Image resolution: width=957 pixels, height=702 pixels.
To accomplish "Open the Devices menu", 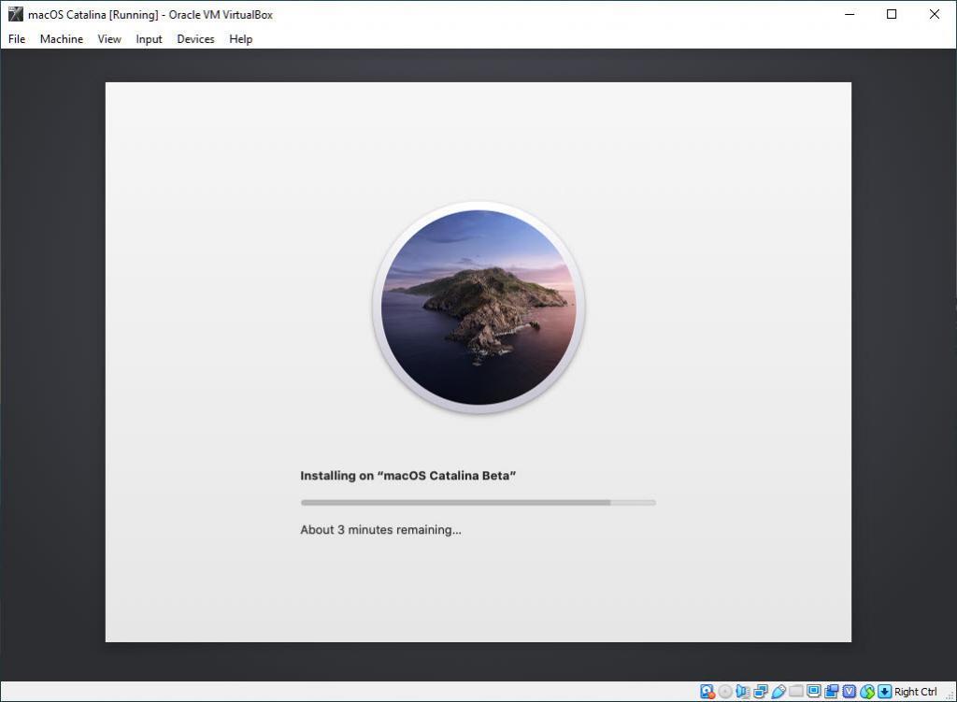I will point(195,39).
